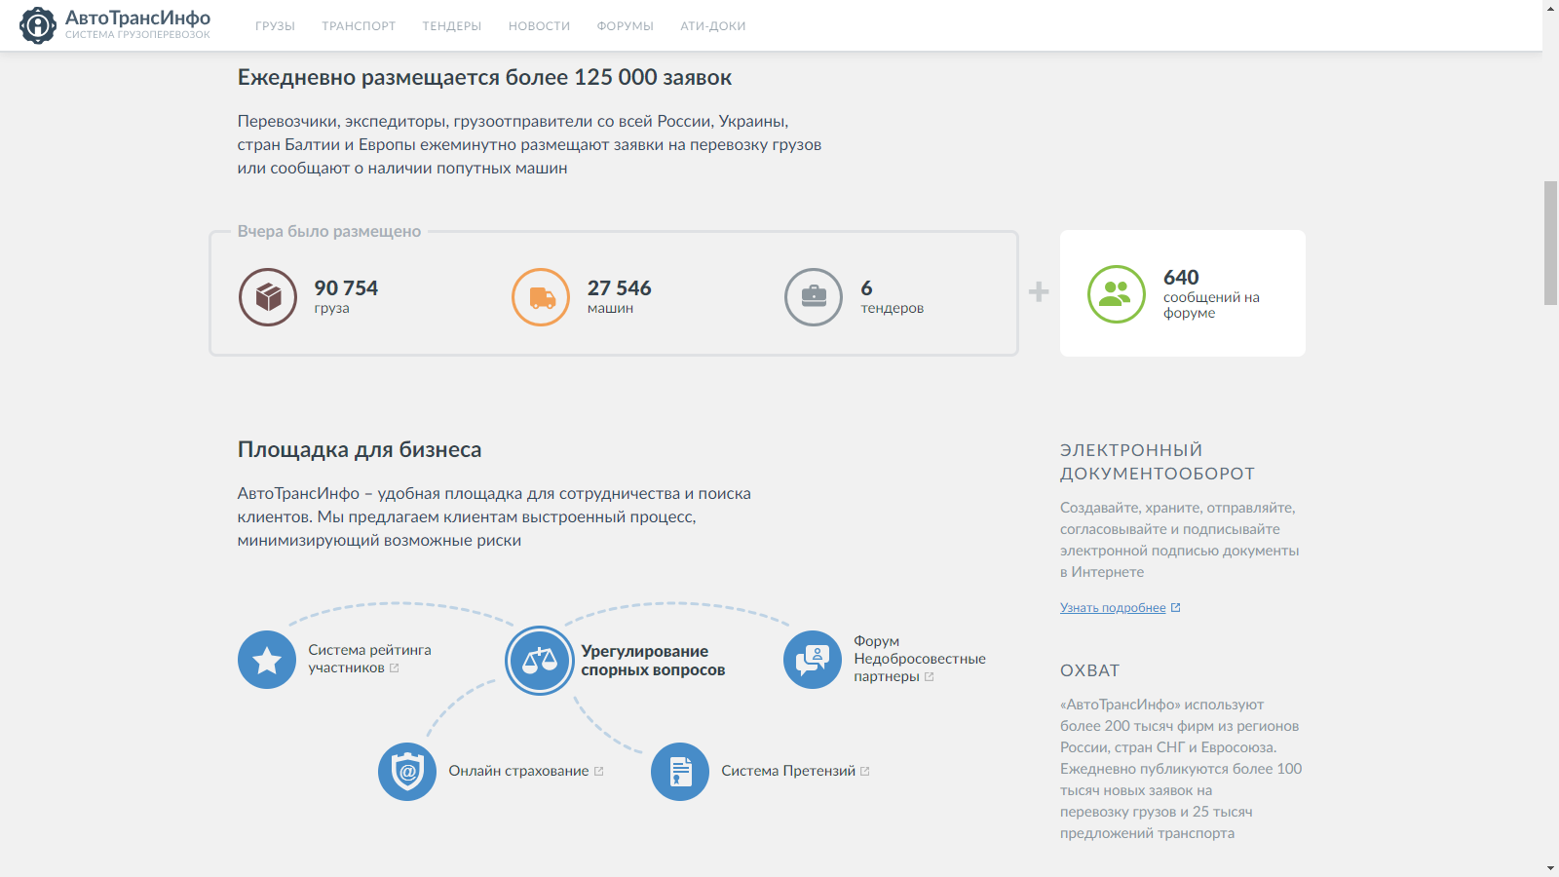The image size is (1559, 877).
Task: Click the scales dispute resolution icon
Action: pyautogui.click(x=540, y=661)
